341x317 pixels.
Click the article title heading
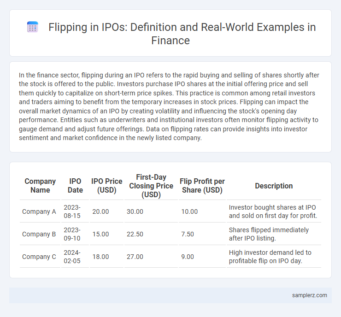click(182, 34)
